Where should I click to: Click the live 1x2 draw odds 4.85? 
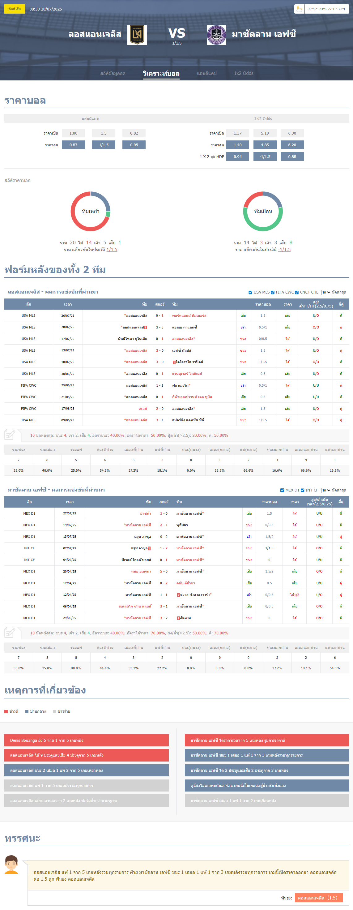click(265, 145)
